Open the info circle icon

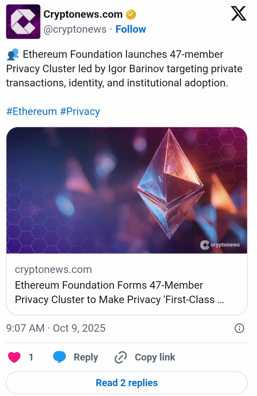click(239, 328)
